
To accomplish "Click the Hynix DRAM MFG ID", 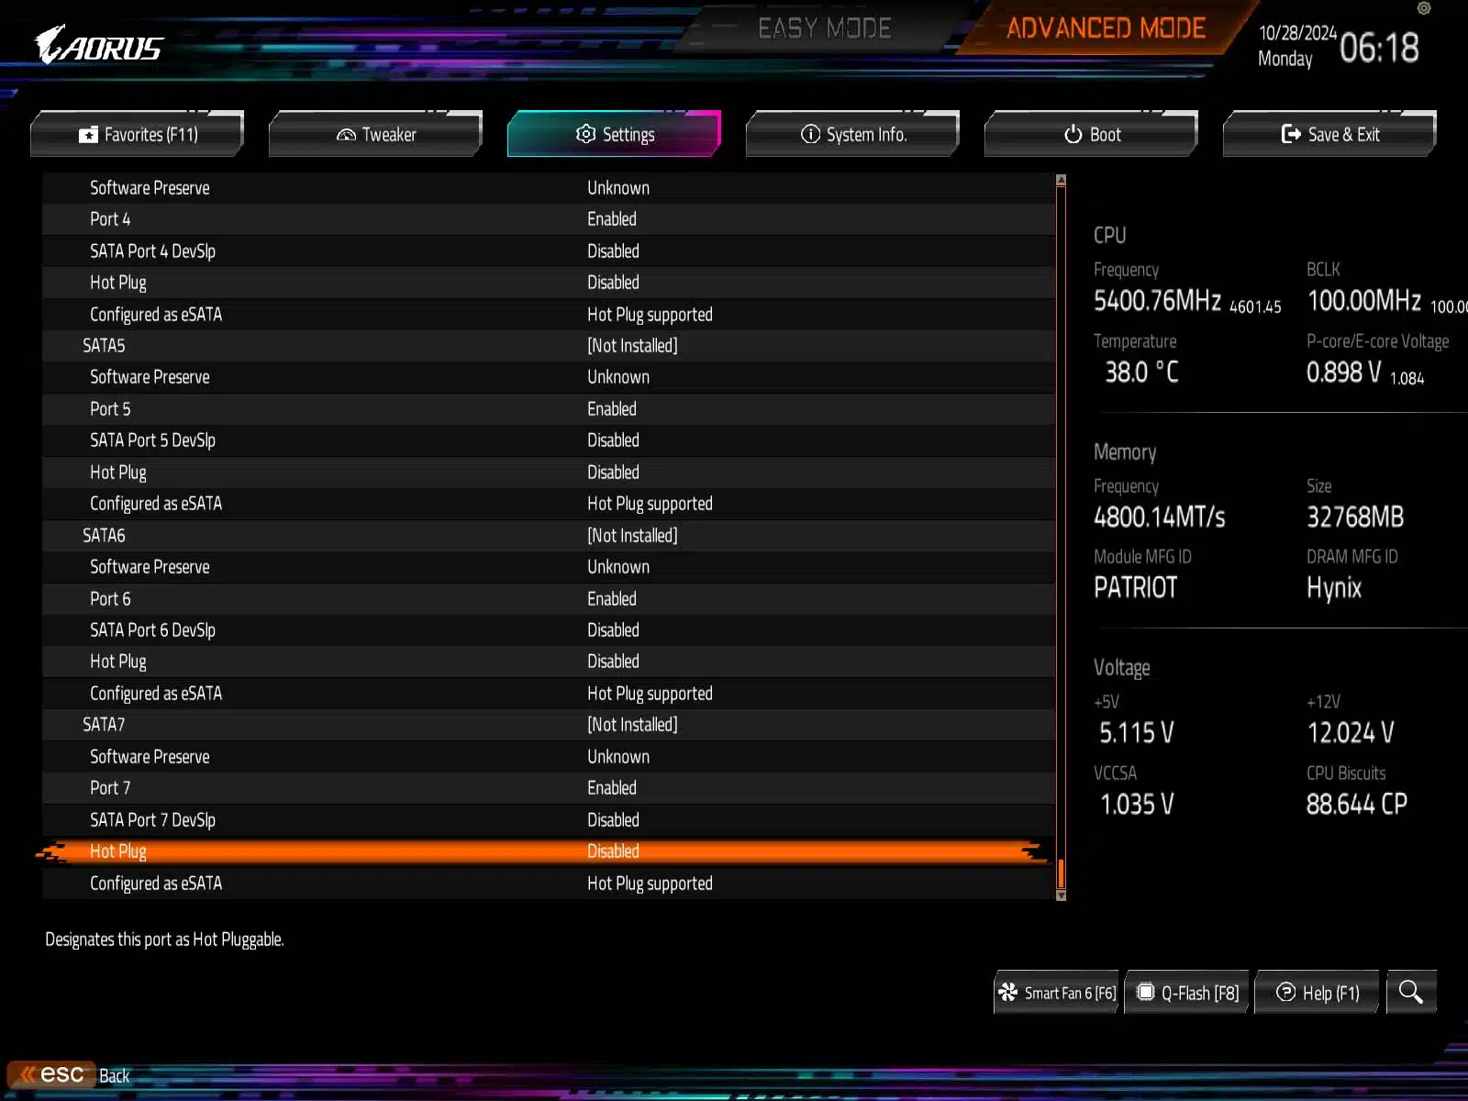I will click(1334, 588).
